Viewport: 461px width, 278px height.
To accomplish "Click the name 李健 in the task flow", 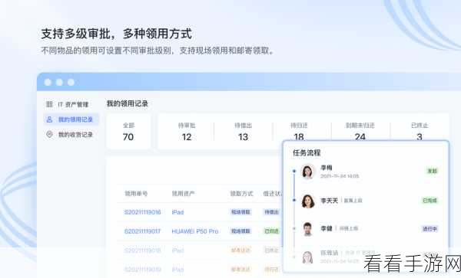I will click(x=327, y=228).
